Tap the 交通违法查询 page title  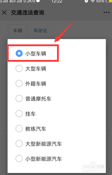point(27,12)
